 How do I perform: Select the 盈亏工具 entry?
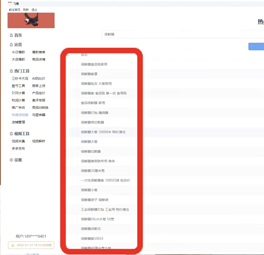coord(18,86)
